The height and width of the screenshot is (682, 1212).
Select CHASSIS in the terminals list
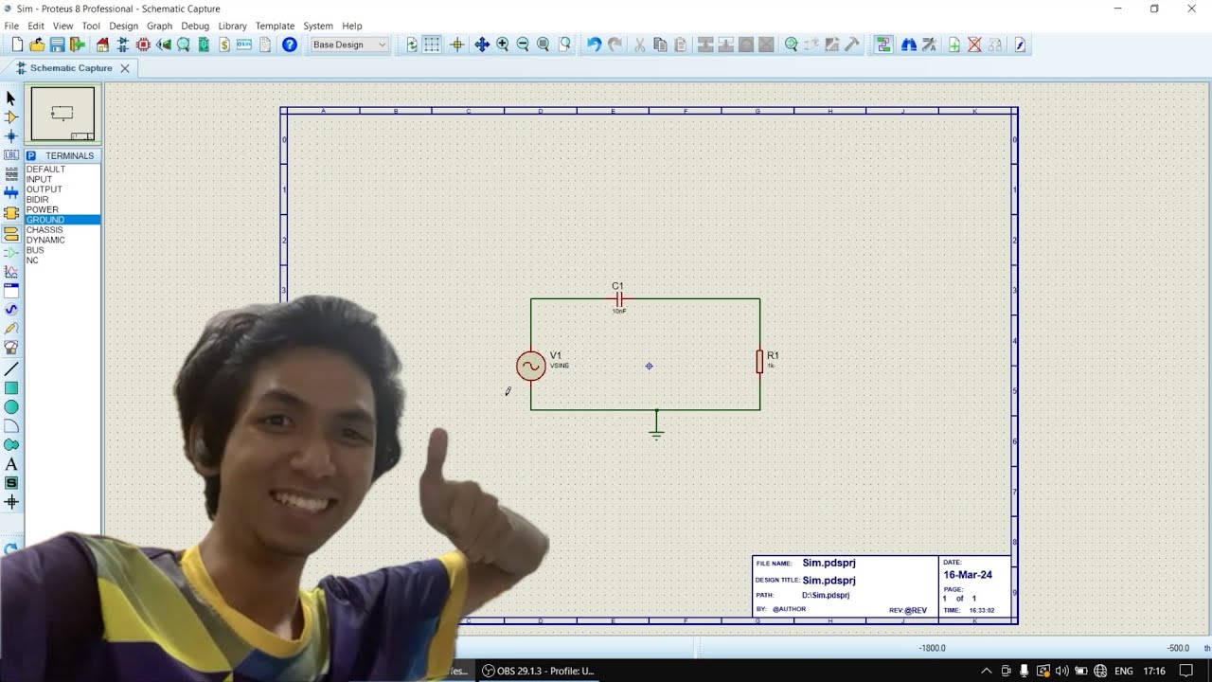(x=62, y=230)
